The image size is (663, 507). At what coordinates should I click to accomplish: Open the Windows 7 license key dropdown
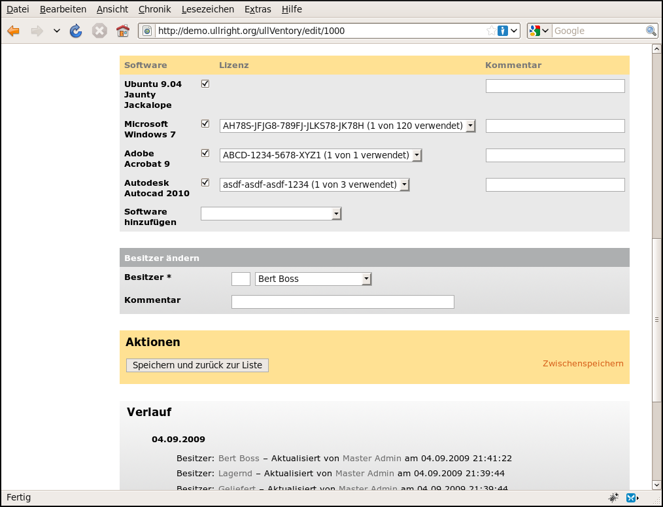[x=347, y=126]
